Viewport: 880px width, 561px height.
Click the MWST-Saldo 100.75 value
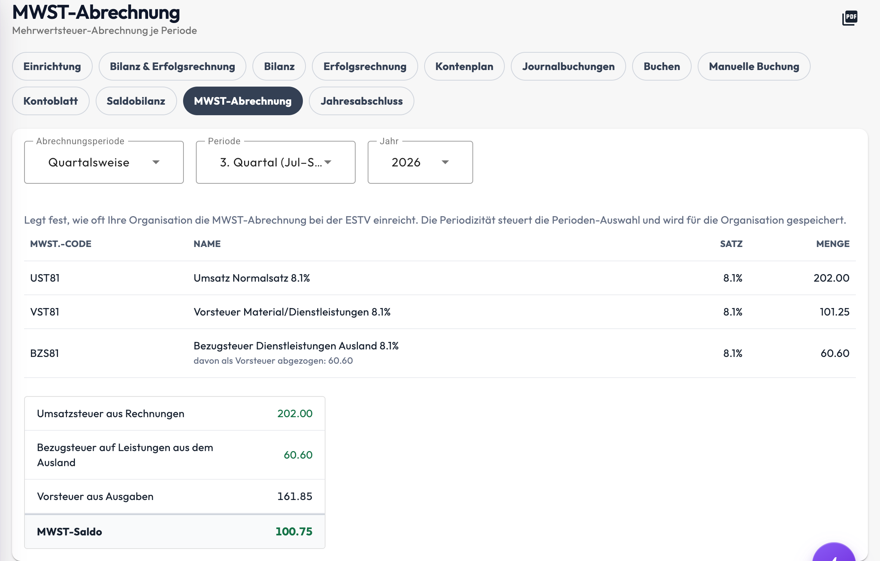coord(294,532)
